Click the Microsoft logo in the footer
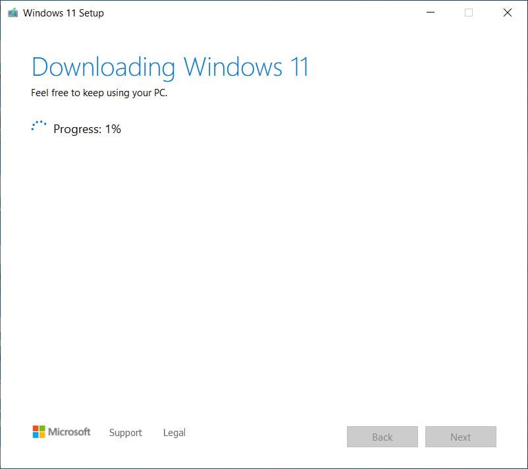This screenshot has width=528, height=469. tap(61, 431)
